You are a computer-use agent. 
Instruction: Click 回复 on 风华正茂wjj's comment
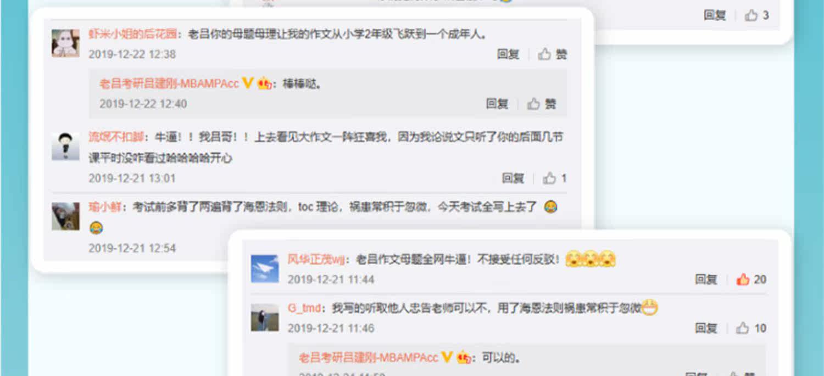(706, 279)
